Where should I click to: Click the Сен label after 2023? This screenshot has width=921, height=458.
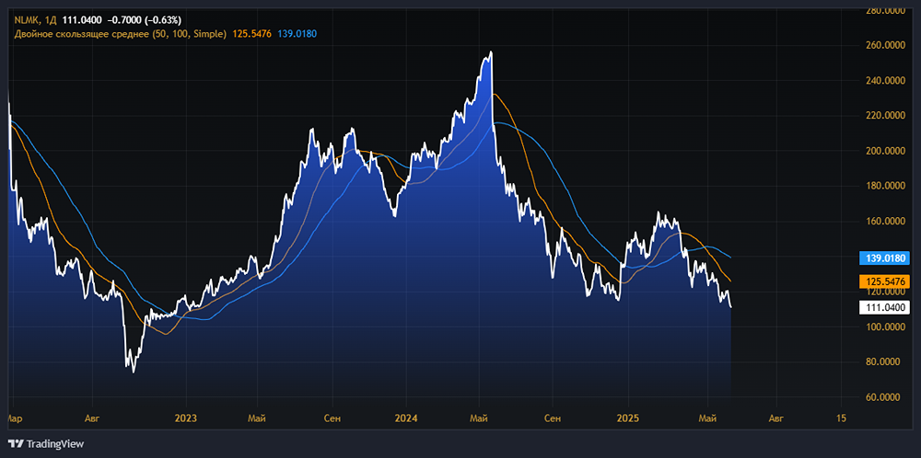[x=332, y=418]
